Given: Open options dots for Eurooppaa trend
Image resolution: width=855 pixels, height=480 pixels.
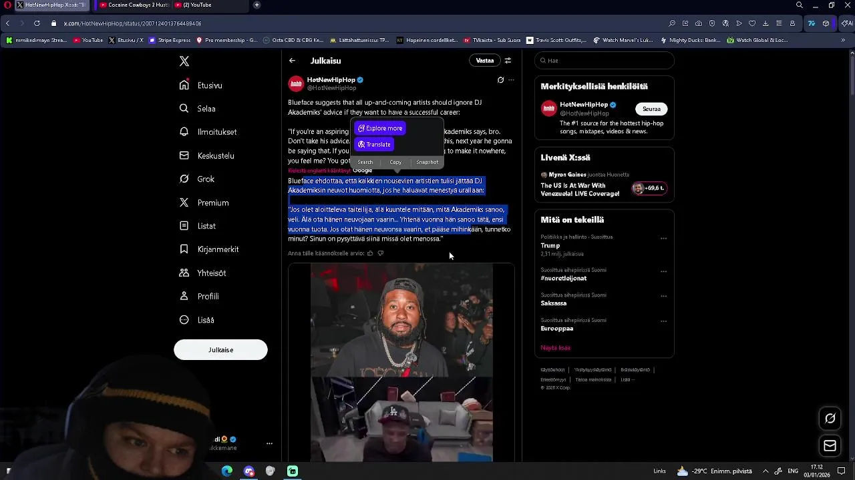Looking at the screenshot, I should 663,321.
